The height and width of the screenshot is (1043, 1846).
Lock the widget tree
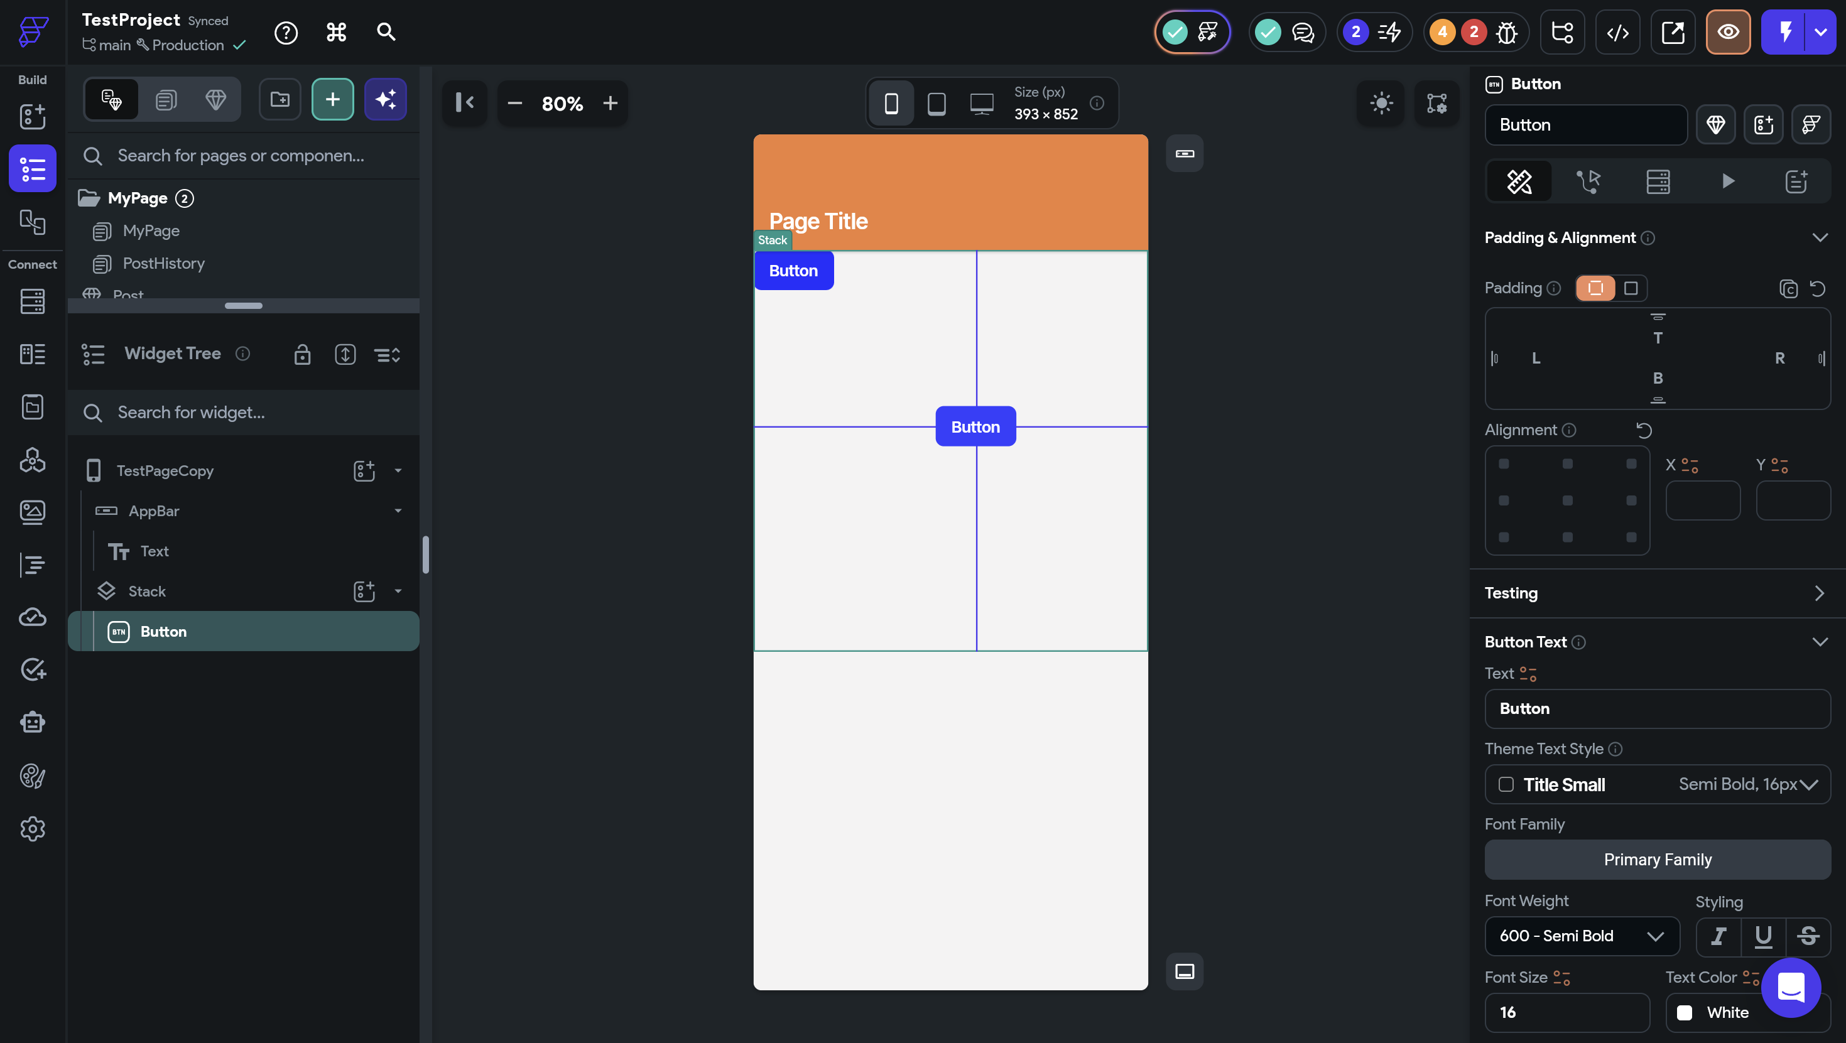[x=302, y=355]
